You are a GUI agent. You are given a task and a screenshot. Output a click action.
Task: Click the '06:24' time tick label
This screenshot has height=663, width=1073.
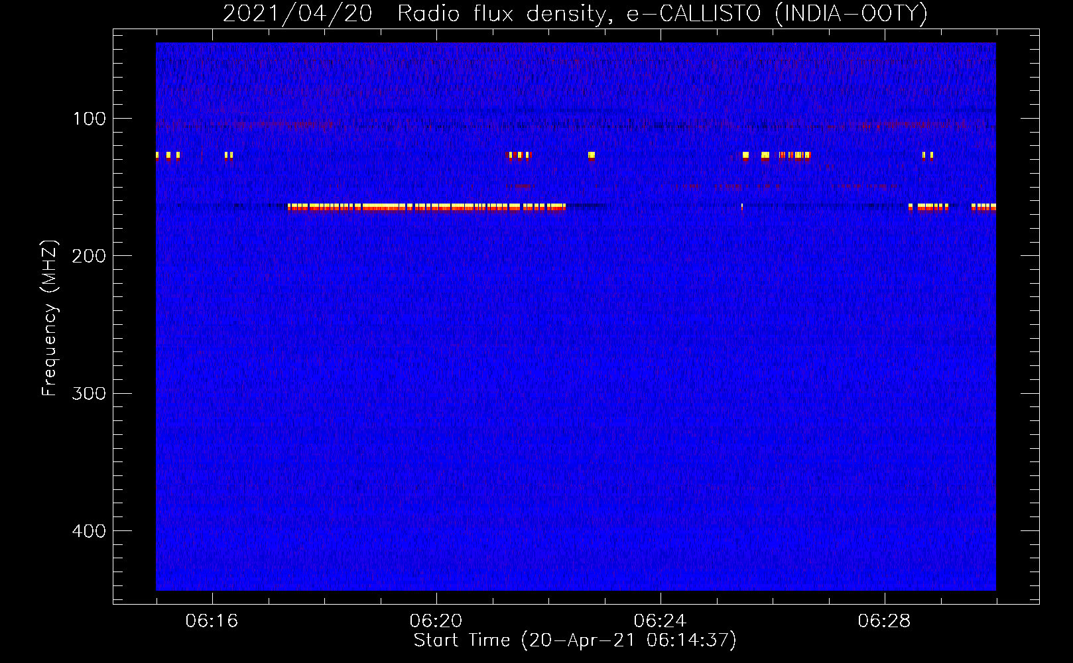coord(661,621)
